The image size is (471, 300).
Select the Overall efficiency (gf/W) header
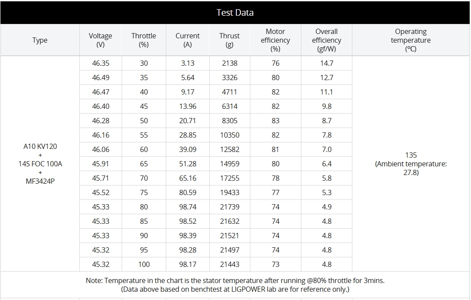(x=327, y=40)
